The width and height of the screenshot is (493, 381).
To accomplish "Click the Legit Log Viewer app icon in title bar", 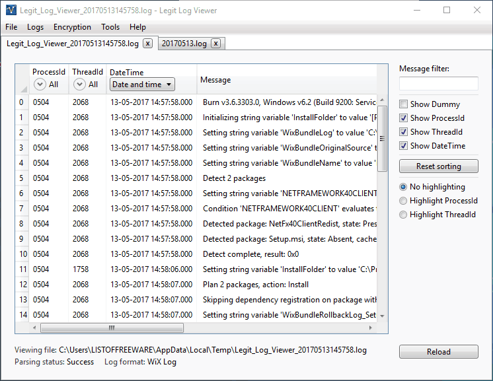I will tap(11, 10).
